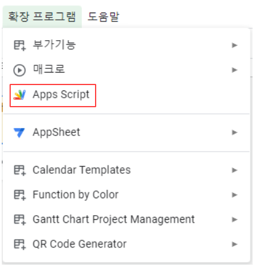Expand the Gantt Chart Project Management arrow

tap(234, 219)
